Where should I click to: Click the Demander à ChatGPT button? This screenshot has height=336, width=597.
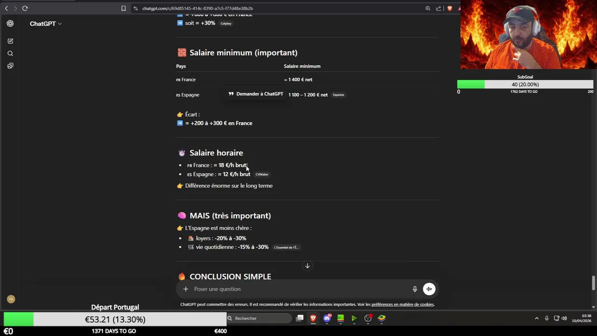click(x=256, y=94)
